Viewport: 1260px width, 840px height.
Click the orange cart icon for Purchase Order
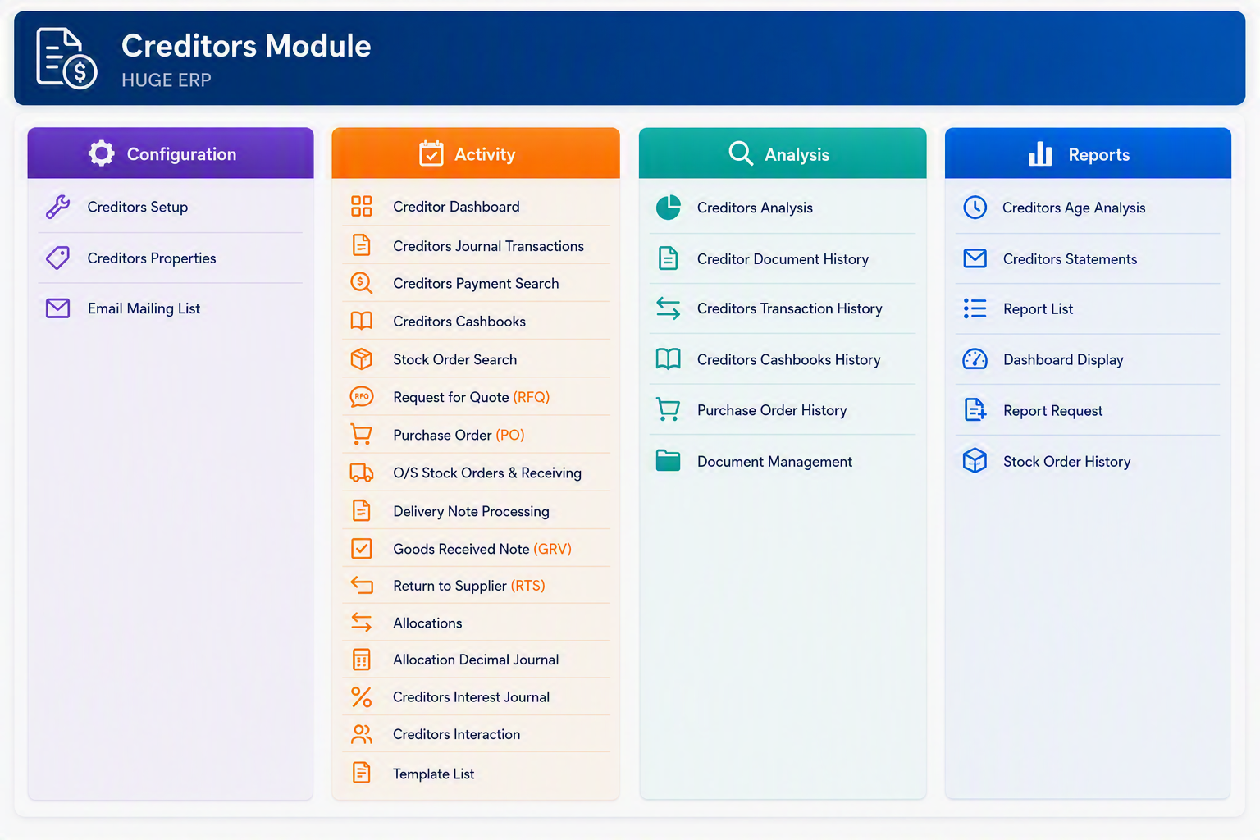pos(362,434)
